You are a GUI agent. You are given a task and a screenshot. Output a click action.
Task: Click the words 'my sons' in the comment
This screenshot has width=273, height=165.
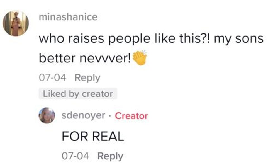(239, 39)
